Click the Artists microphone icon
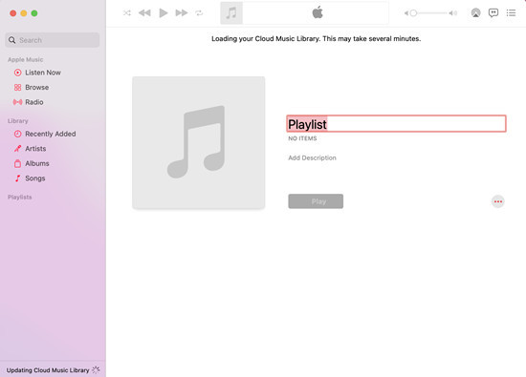 (18, 149)
